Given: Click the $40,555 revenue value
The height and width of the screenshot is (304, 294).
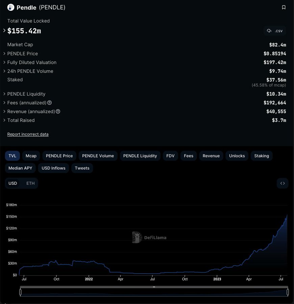Looking at the screenshot, I should coord(276,111).
